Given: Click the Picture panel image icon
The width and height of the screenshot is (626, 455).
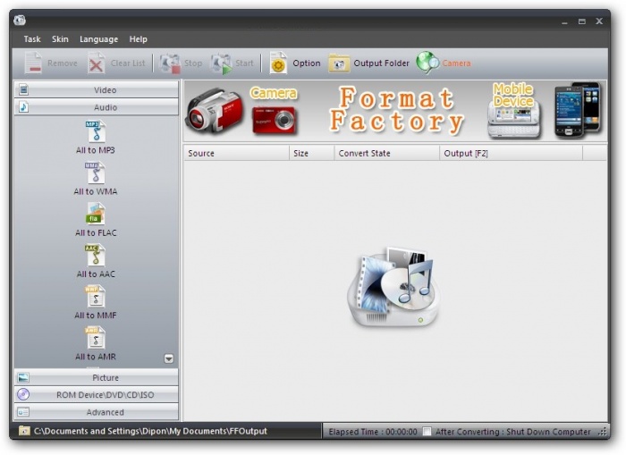Looking at the screenshot, I should point(23,377).
